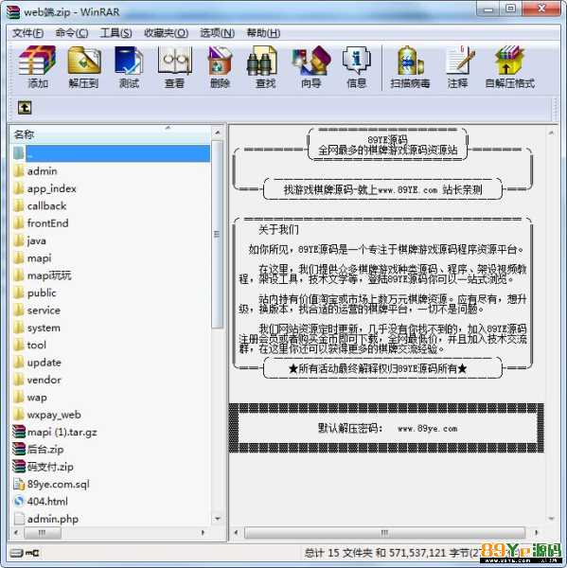Screen dimensions: 567x568
Task: Click the comment pane horizontal scrollbar
Action: (384, 532)
